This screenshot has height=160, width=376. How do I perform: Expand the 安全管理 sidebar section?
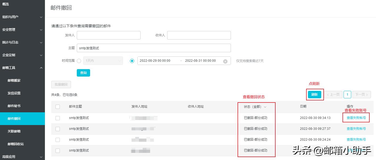pos(22,29)
